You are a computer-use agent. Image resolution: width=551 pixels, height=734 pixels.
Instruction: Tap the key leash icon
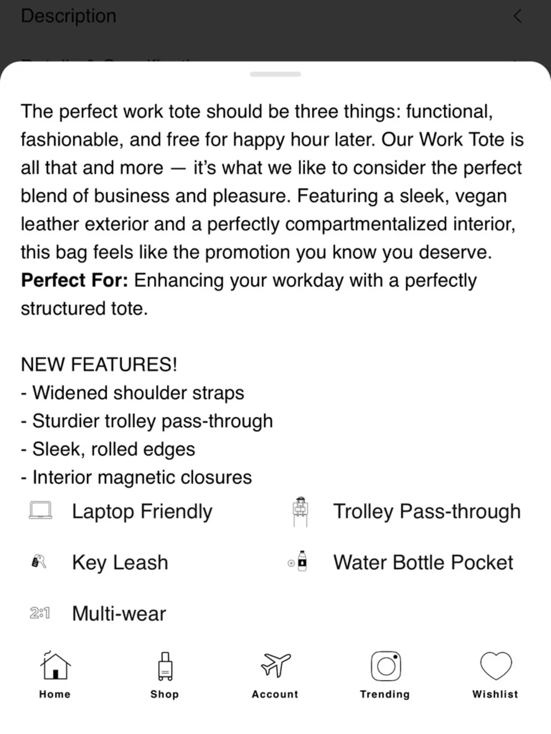(x=39, y=562)
